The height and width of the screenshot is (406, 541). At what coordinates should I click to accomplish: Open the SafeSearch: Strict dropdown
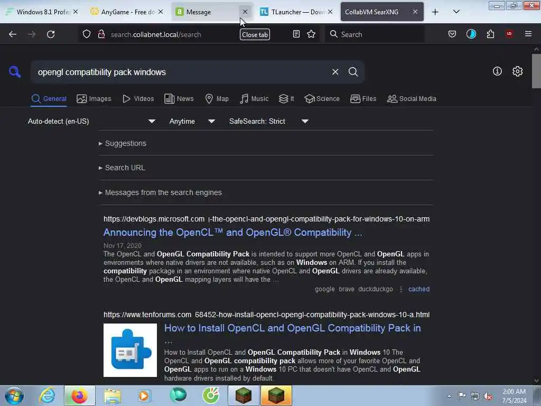coord(268,121)
